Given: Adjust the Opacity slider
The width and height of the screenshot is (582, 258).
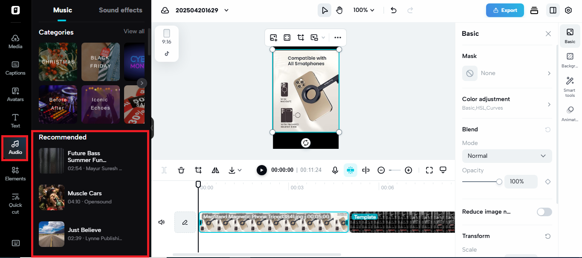Looking at the screenshot, I should click(x=499, y=181).
